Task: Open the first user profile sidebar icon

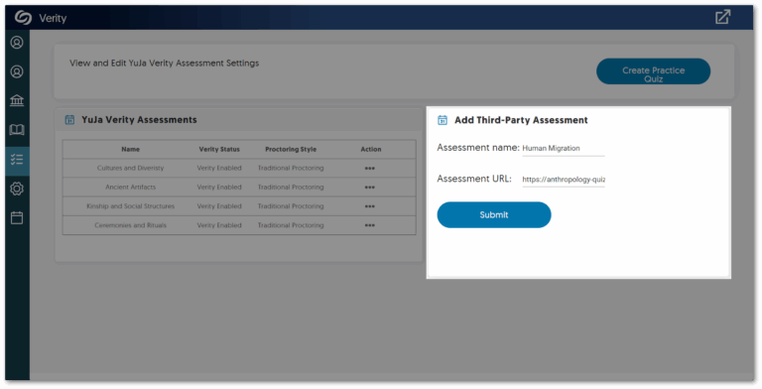Action: (17, 43)
